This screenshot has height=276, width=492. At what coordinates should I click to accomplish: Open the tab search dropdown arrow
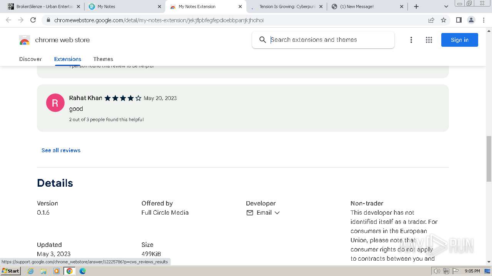[446, 7]
